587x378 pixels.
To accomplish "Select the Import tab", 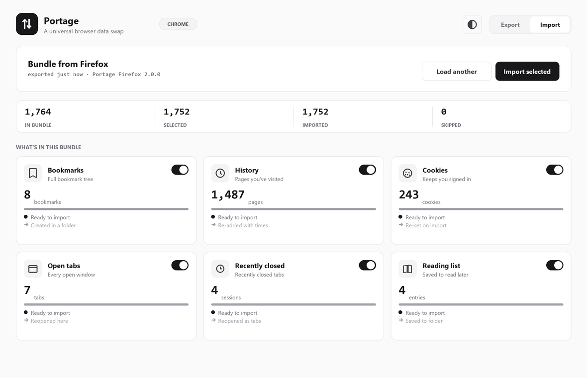I will [x=550, y=25].
